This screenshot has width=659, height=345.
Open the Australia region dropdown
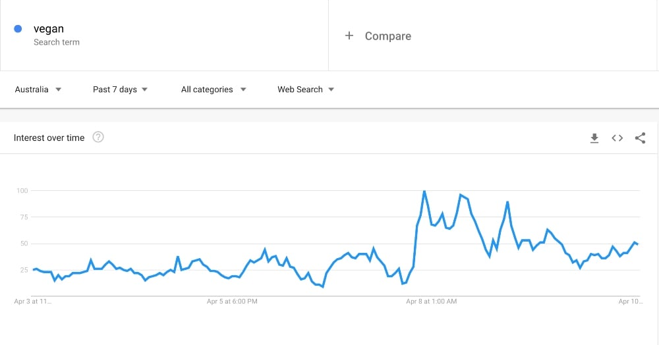tap(38, 90)
